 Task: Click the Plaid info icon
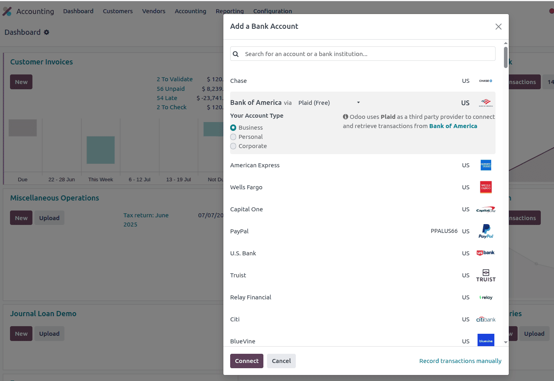(345, 117)
